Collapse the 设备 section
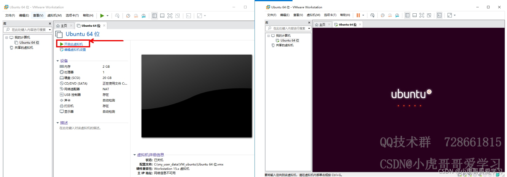Viewport: 507px width, 177px height. click(x=58, y=61)
